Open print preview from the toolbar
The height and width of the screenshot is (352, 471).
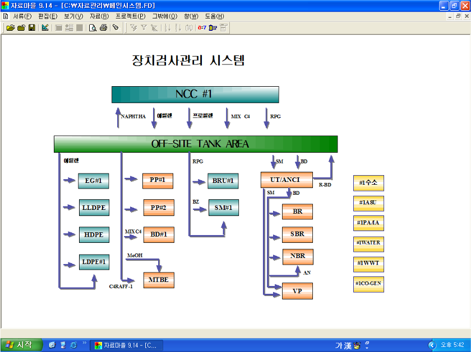93,27
